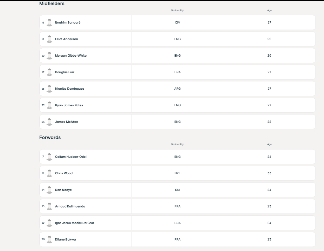Open Dan Ndoye's avatar picture
The image size is (324, 251).
click(49, 190)
